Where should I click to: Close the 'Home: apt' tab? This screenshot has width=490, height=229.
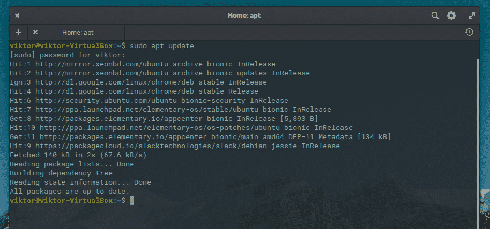[35, 32]
